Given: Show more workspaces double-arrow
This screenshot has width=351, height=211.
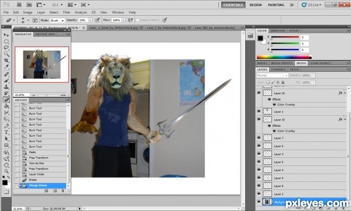Looking at the screenshot, I should [292, 5].
